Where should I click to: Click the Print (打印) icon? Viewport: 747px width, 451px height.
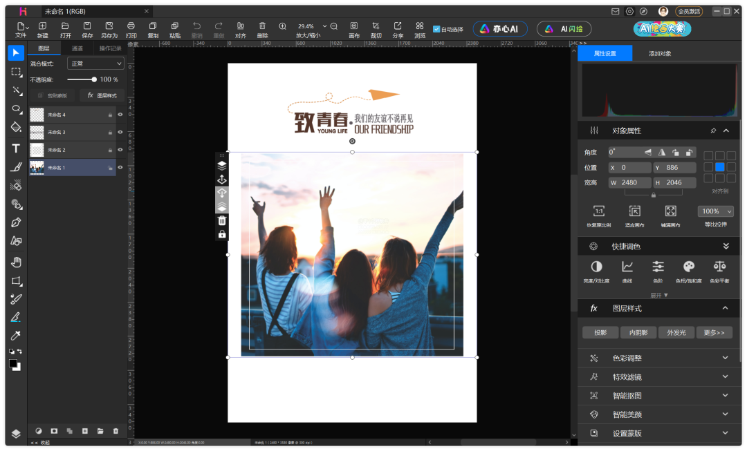(131, 29)
